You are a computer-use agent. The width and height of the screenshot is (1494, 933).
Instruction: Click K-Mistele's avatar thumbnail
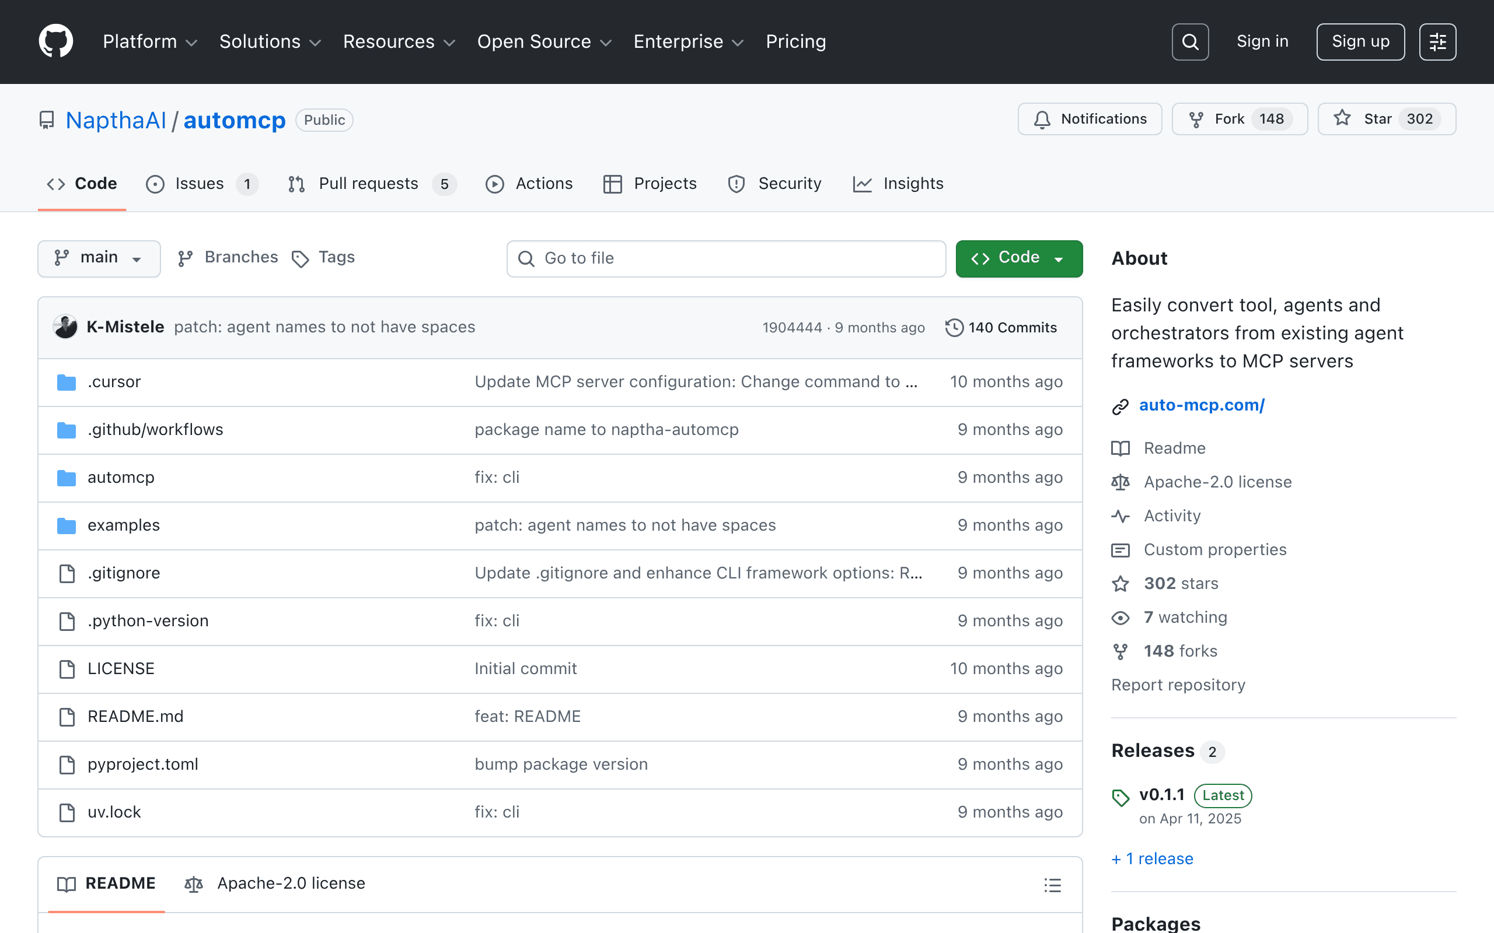pos(65,327)
